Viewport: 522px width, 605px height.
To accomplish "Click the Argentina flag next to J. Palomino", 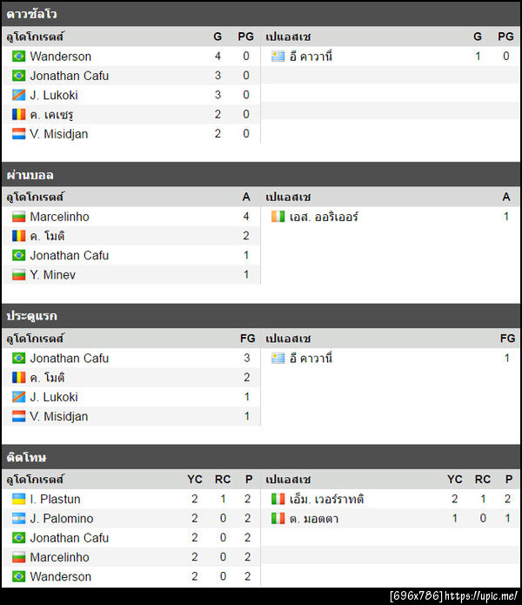I will click(19, 519).
